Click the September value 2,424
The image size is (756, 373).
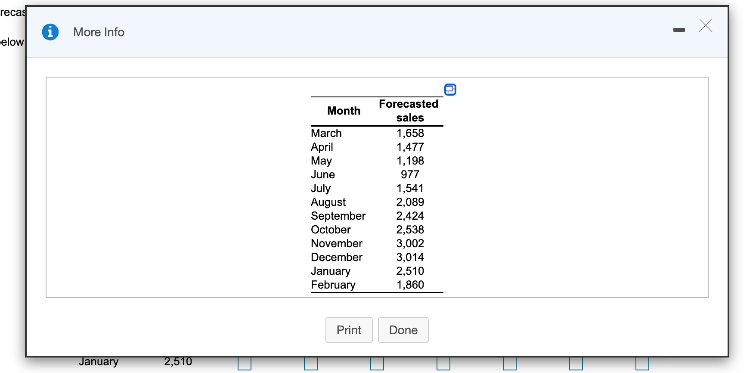(410, 216)
